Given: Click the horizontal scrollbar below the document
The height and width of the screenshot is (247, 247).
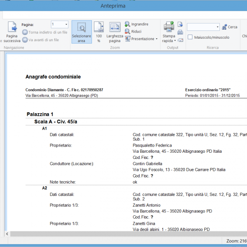Looking at the screenshot, I should [123, 234].
